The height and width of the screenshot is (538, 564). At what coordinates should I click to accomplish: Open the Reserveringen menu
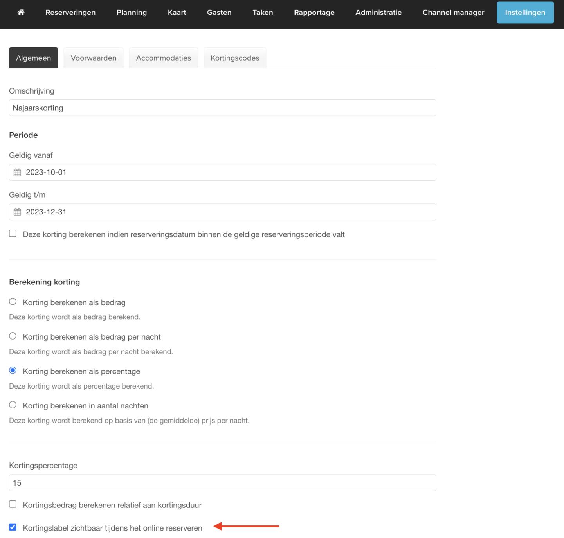pyautogui.click(x=70, y=13)
